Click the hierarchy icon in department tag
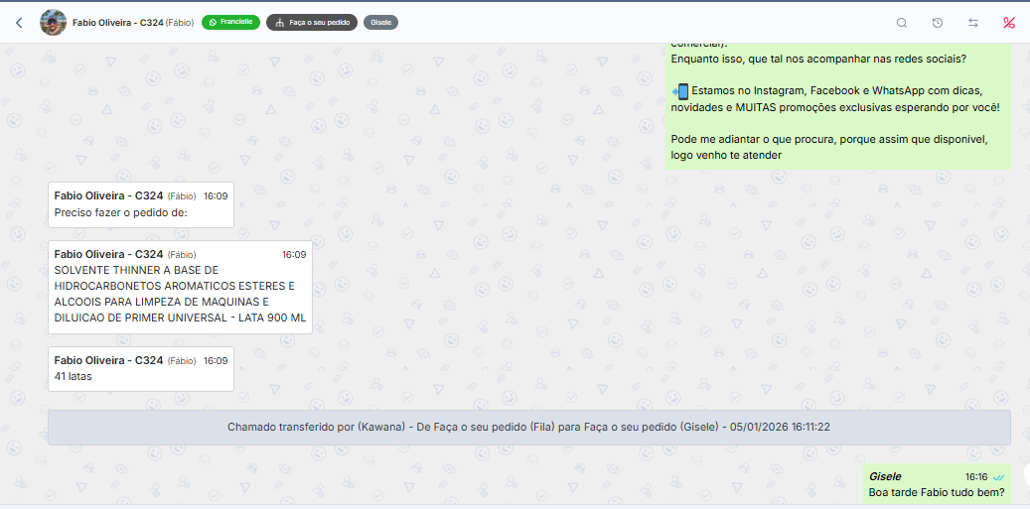The height and width of the screenshot is (509, 1030). click(x=279, y=22)
